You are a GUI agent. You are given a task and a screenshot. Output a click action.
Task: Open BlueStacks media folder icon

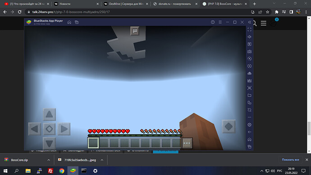click(250, 95)
